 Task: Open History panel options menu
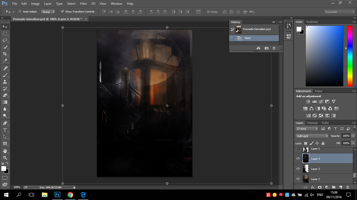[280, 22]
